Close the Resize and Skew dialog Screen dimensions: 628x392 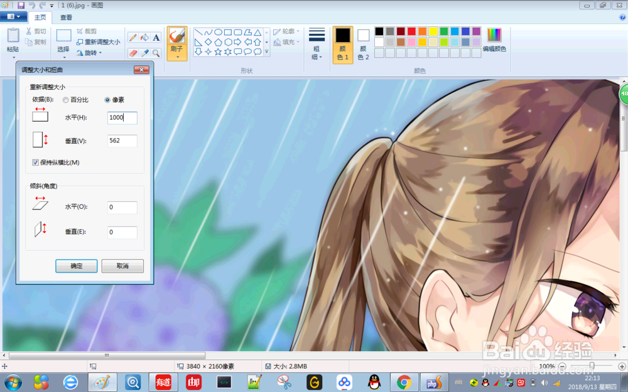pyautogui.click(x=141, y=70)
